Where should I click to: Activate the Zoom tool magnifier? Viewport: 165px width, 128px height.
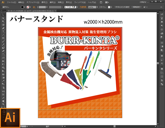tap(3, 104)
